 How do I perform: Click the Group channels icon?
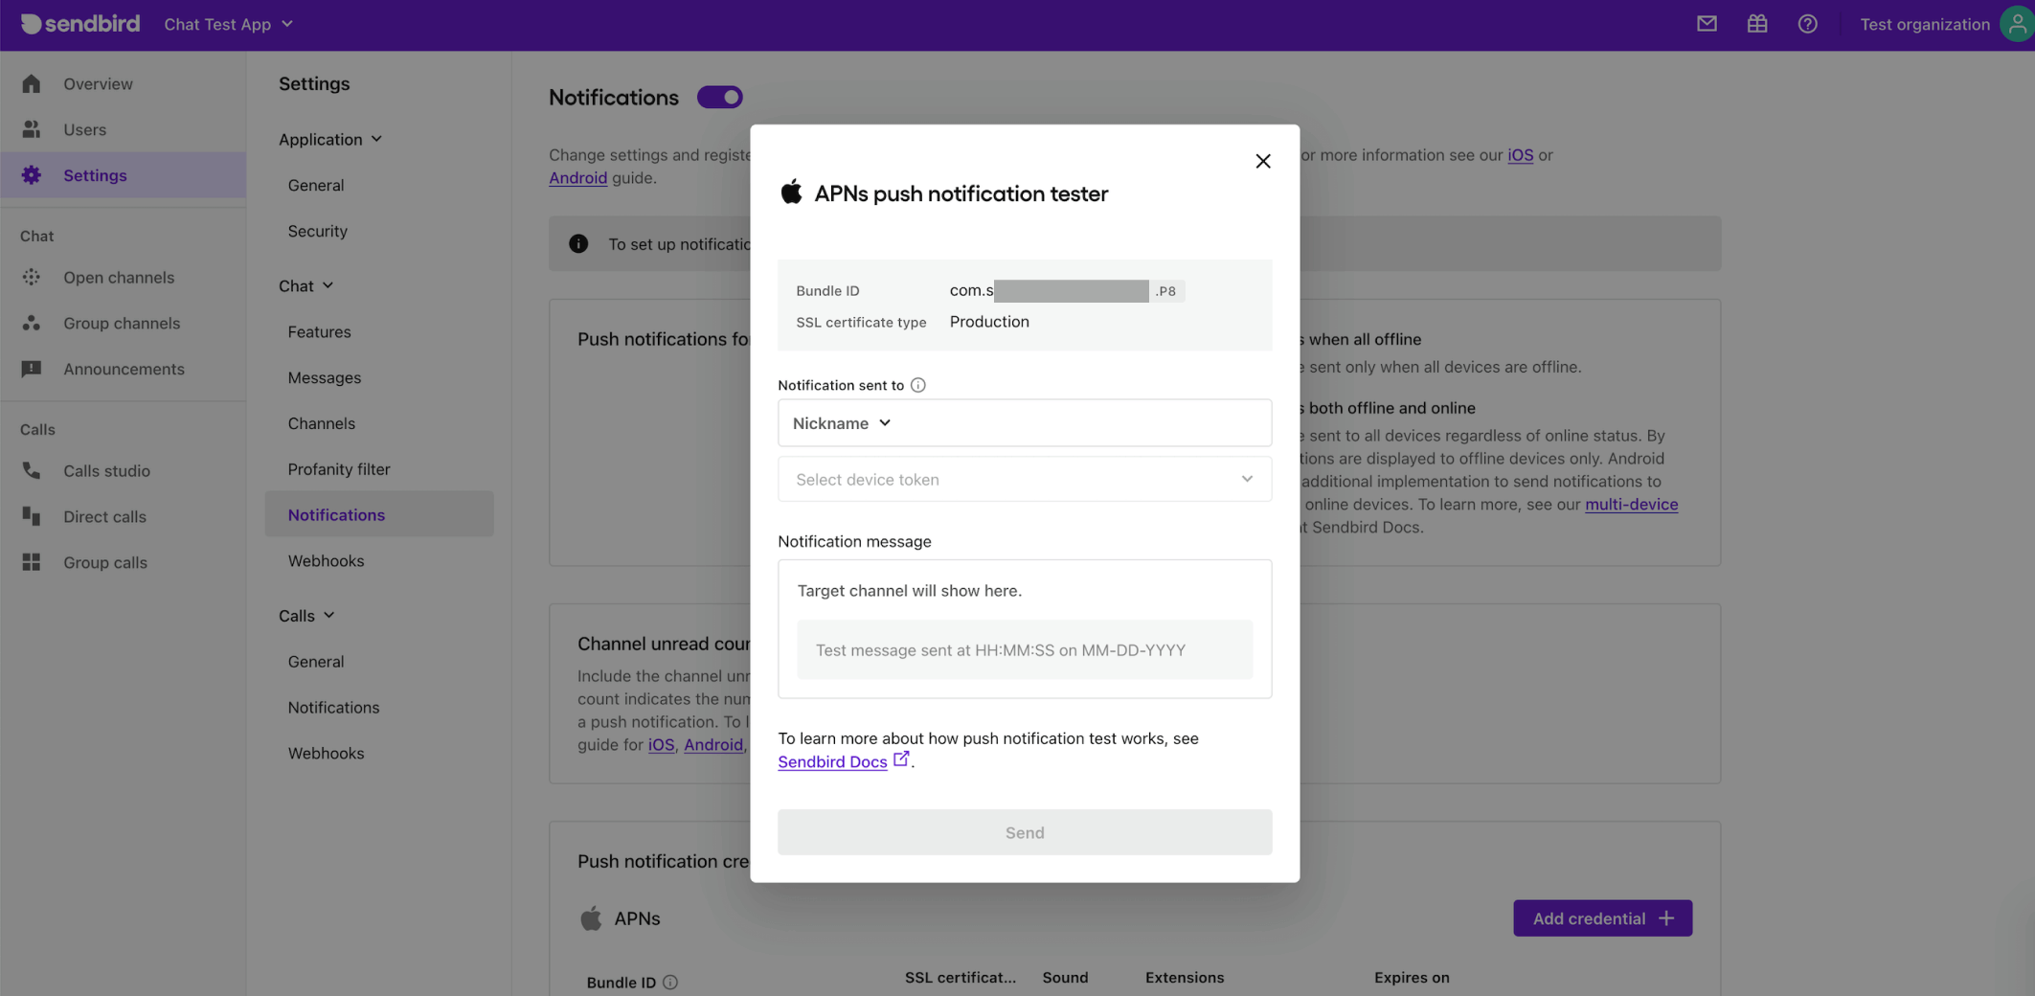(x=32, y=323)
